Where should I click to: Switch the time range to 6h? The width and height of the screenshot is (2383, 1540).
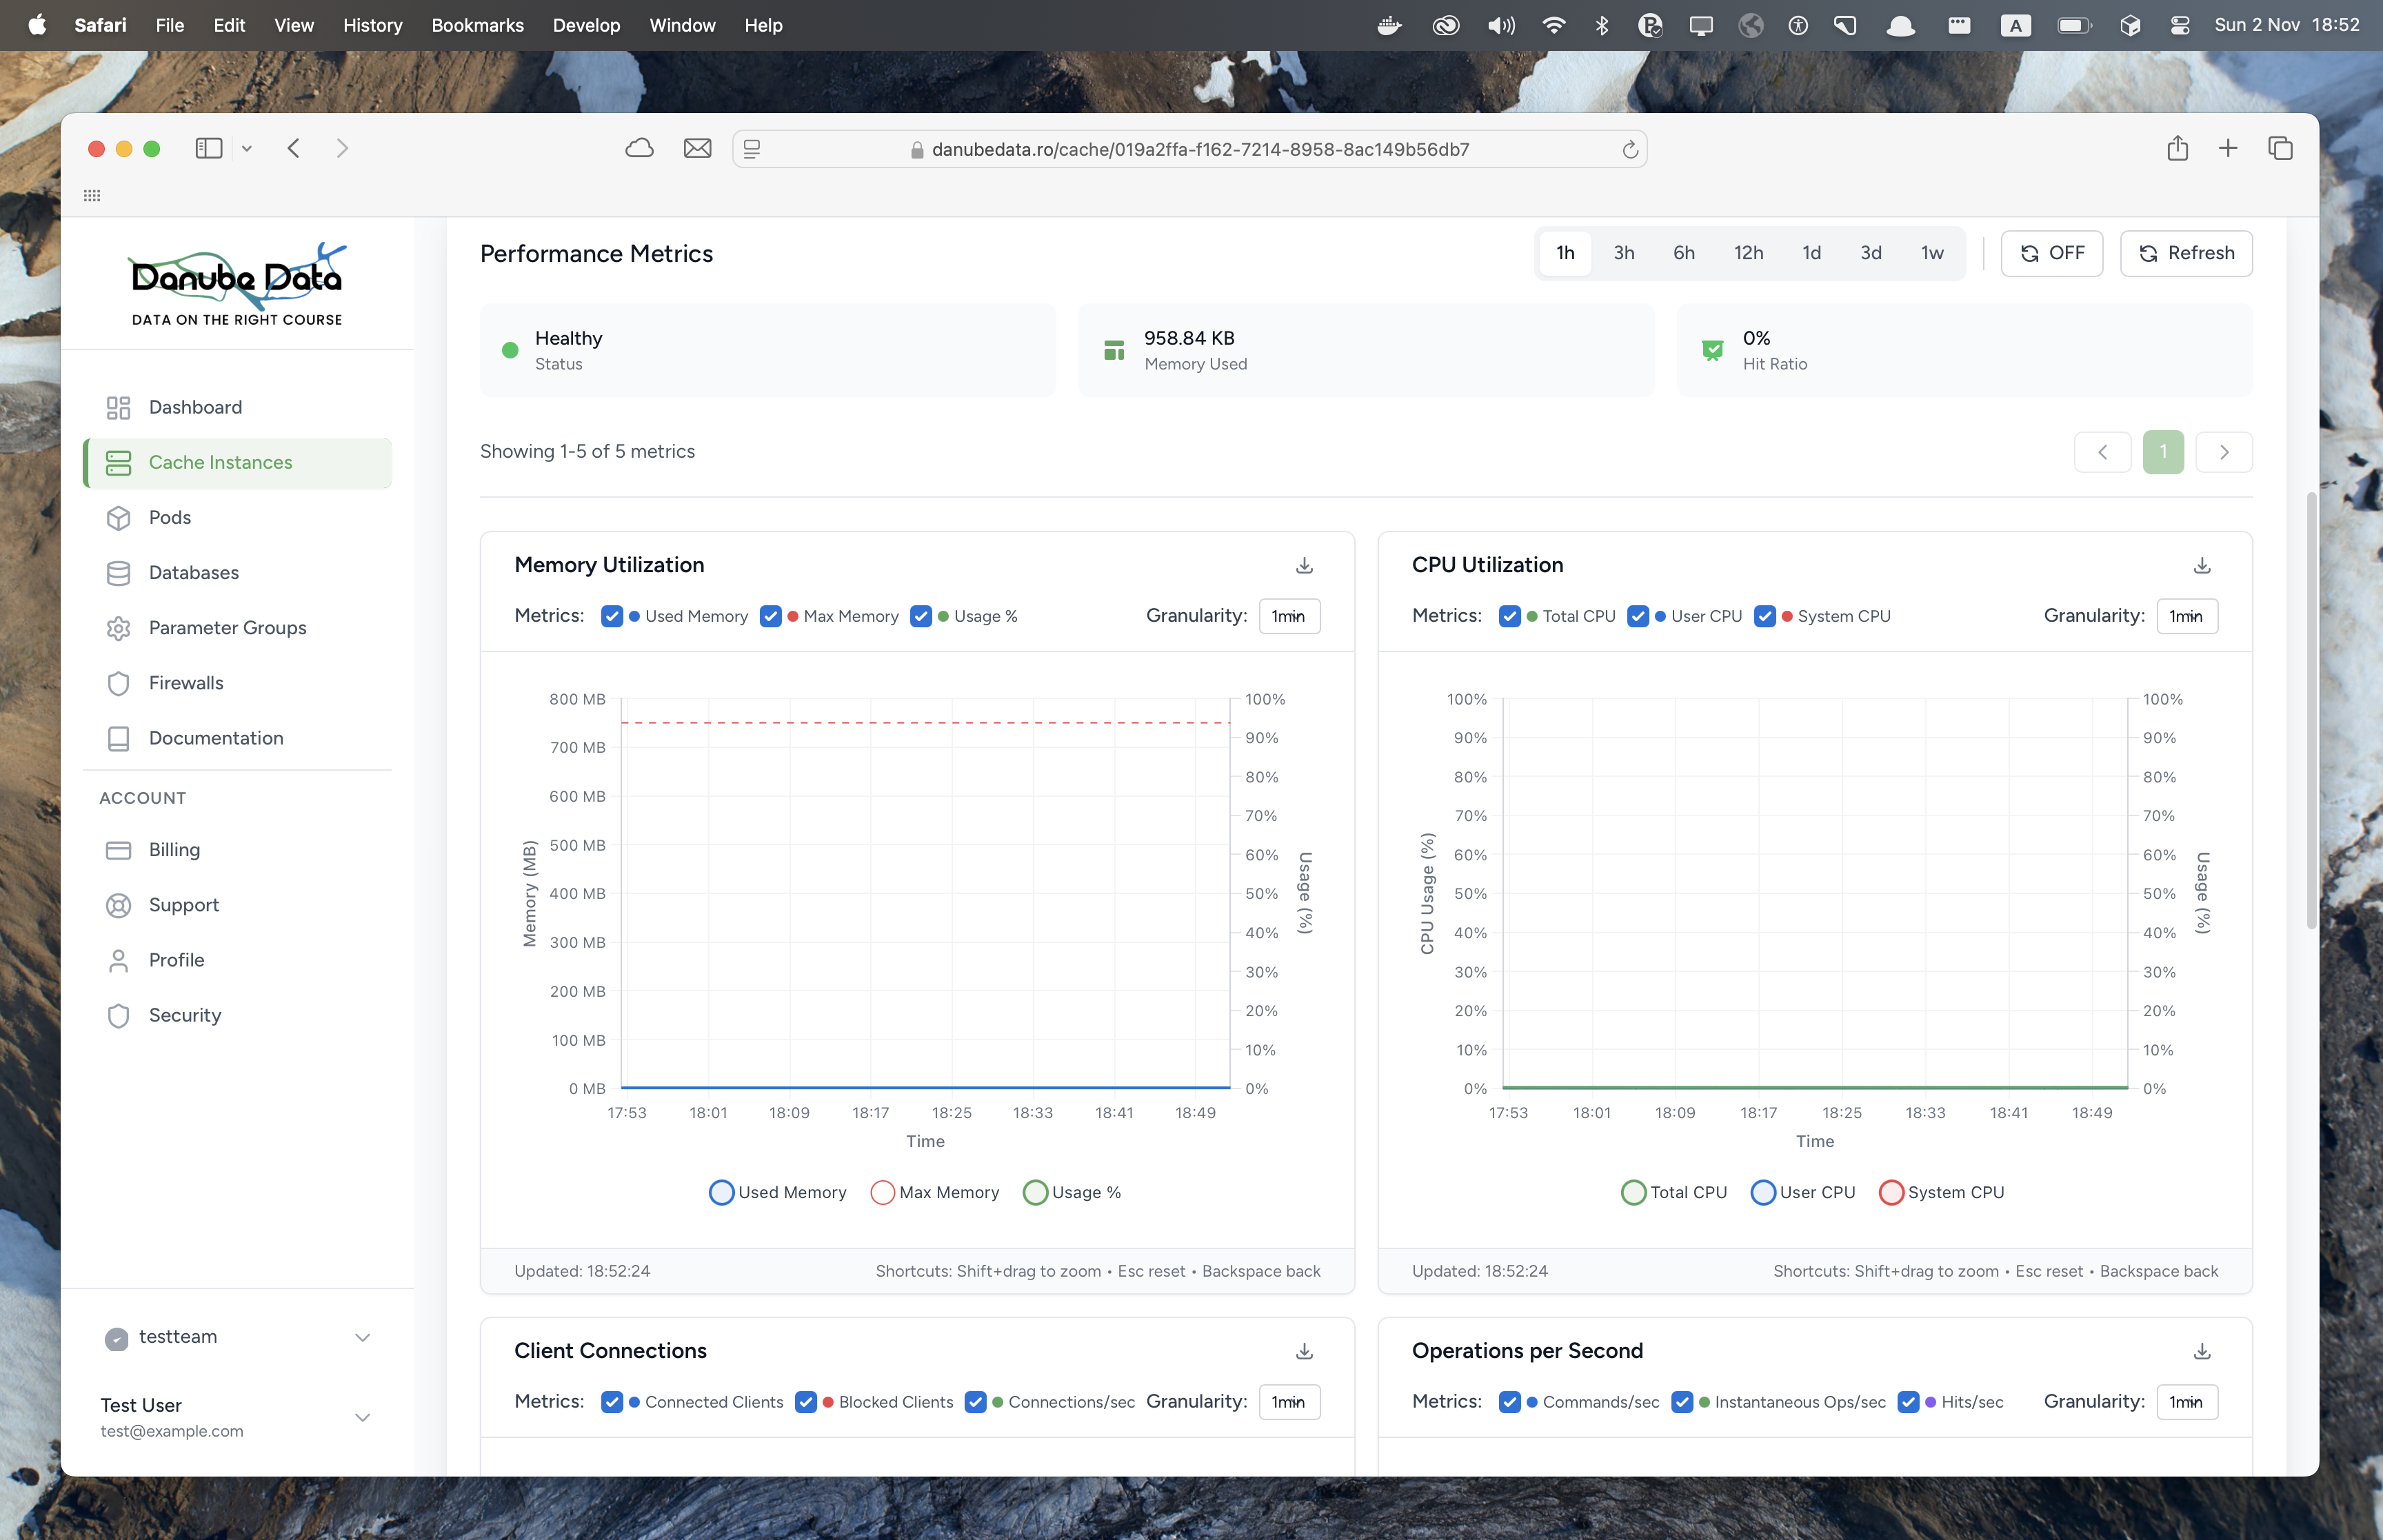(x=1683, y=253)
